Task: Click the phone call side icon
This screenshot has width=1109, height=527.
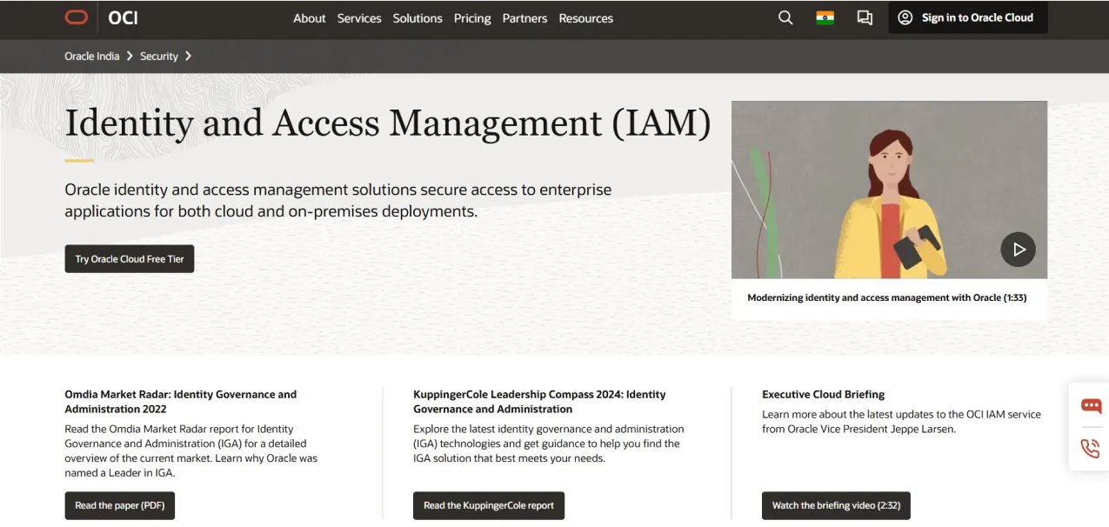Action: point(1090,449)
